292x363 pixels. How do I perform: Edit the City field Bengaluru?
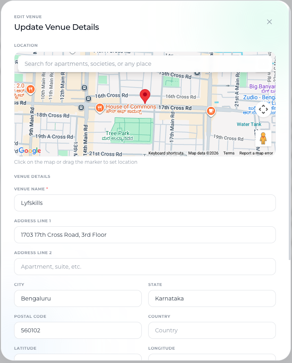[78, 298]
